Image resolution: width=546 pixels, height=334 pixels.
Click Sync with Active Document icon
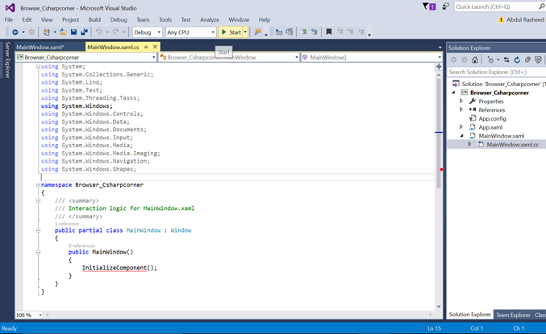(x=506, y=60)
